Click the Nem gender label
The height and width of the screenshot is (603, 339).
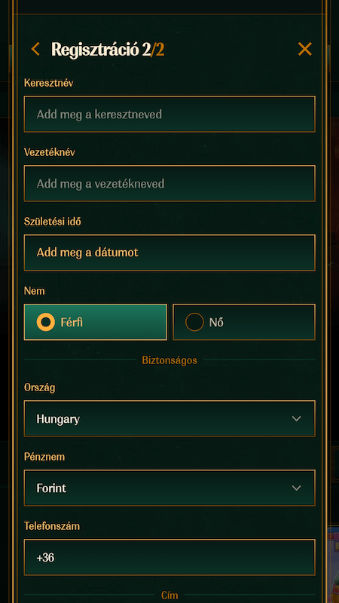34,291
